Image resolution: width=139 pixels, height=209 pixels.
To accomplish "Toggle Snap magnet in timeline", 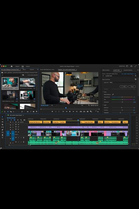I will point(11,120).
